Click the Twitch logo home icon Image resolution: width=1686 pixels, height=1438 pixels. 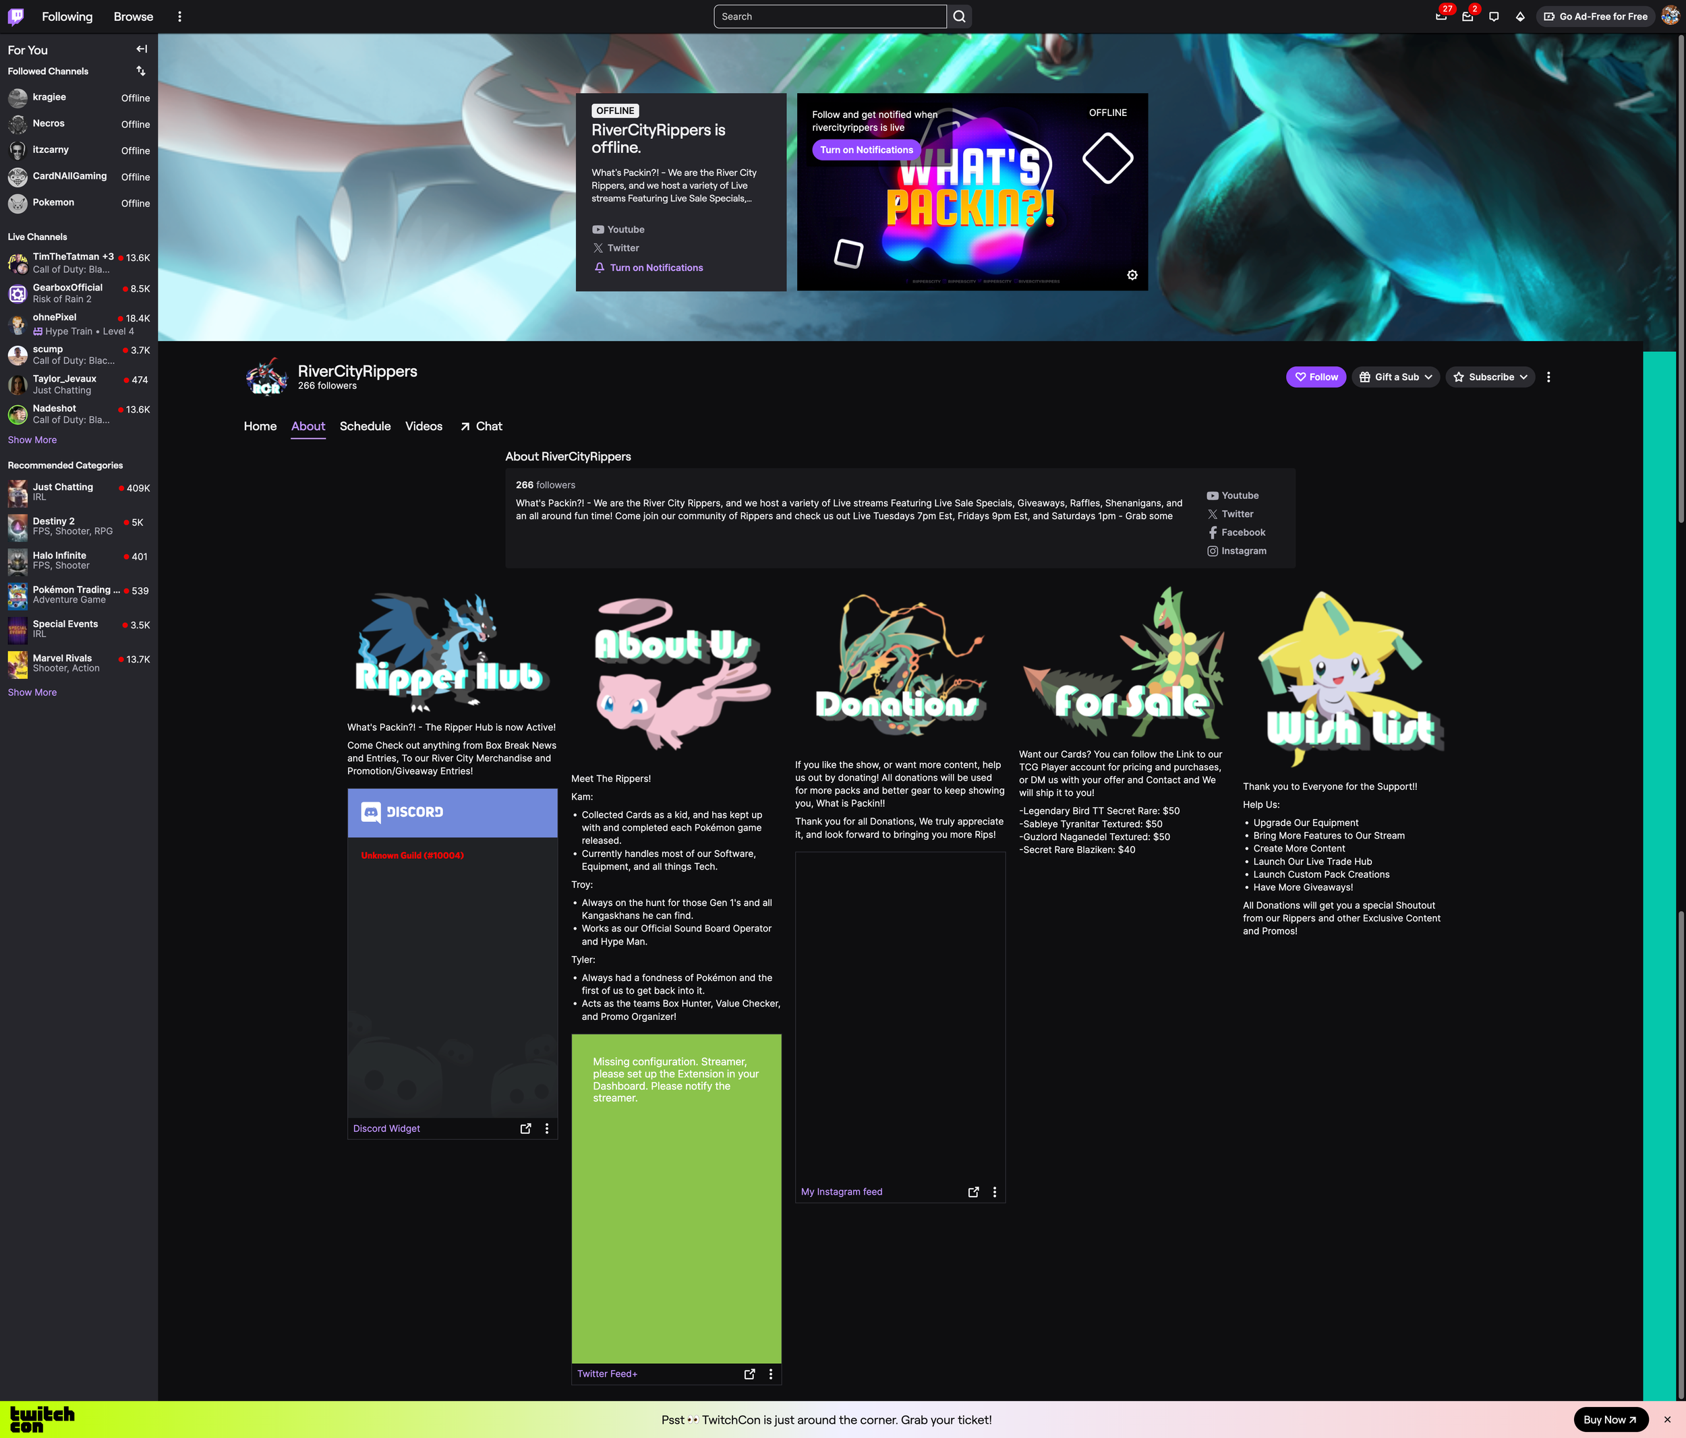tap(16, 16)
